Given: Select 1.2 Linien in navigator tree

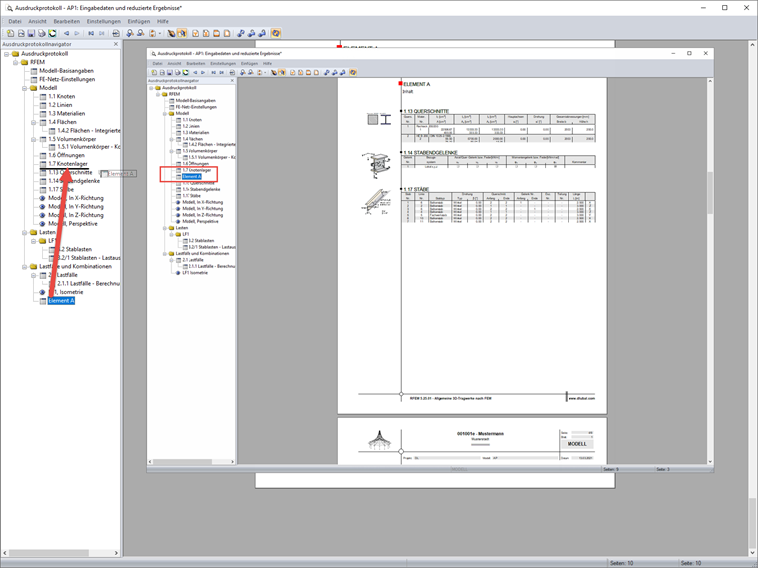Looking at the screenshot, I should pos(60,105).
